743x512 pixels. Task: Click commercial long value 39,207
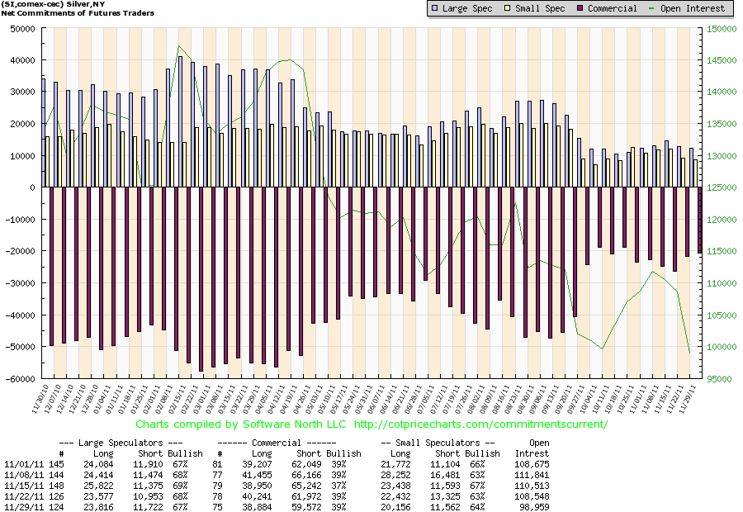pos(257,465)
